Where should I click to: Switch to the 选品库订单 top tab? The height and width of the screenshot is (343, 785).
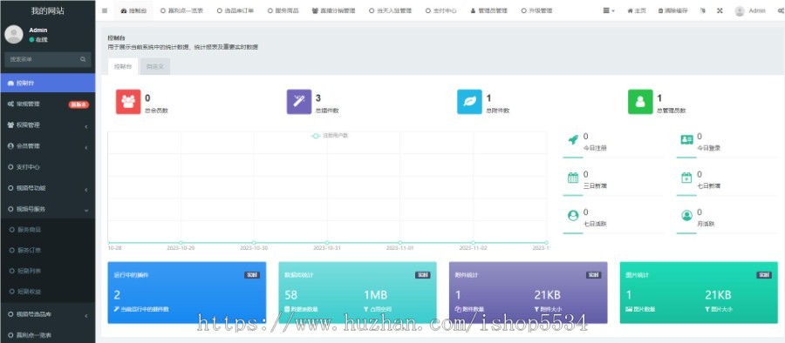(x=235, y=10)
